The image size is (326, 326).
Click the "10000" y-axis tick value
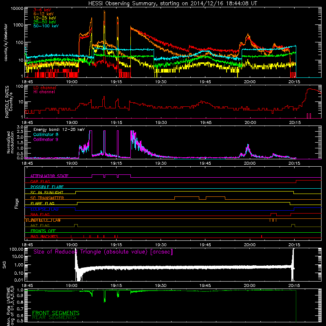click(17, 9)
